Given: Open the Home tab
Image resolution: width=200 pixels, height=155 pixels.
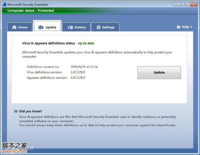Looking at the screenshot, I should [20, 27].
